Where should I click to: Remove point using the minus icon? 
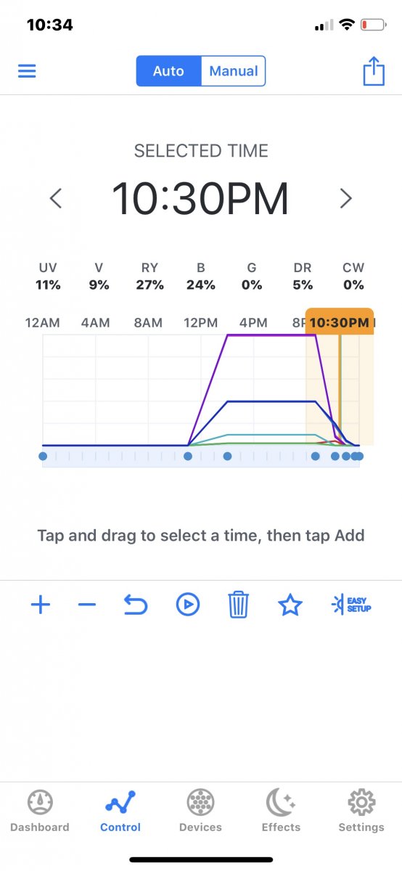tap(87, 604)
